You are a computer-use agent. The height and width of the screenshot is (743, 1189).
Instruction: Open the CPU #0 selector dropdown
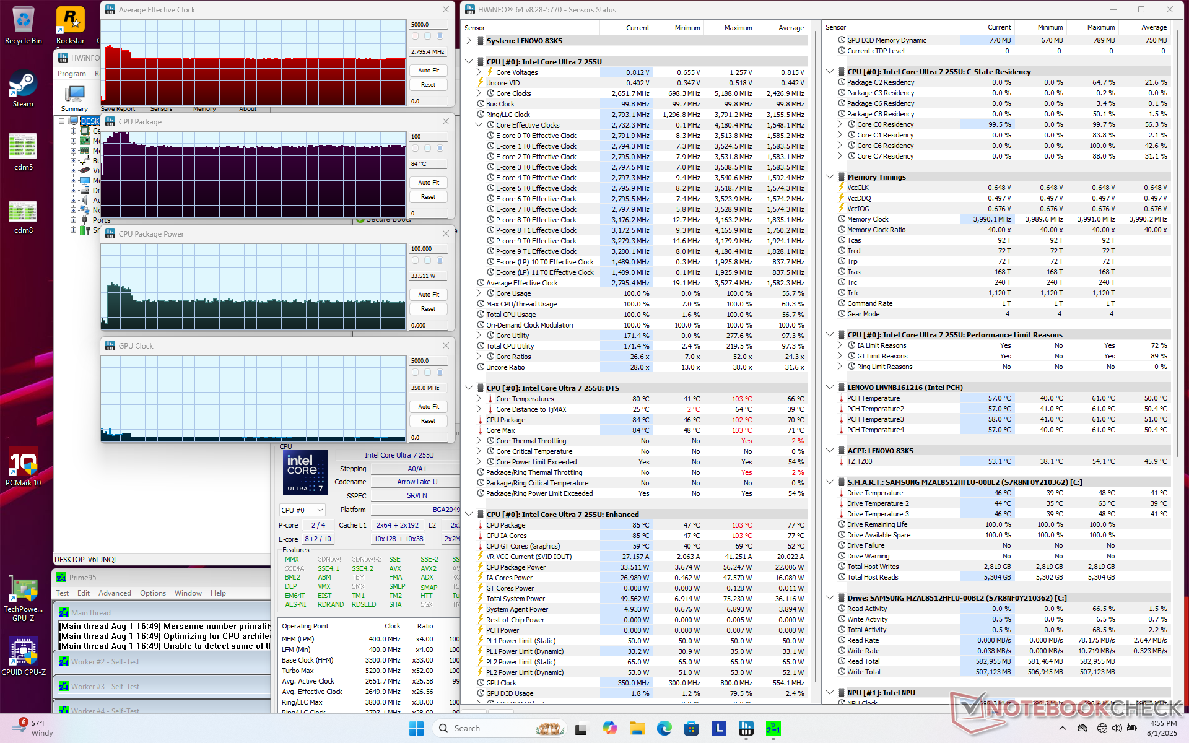pos(302,510)
